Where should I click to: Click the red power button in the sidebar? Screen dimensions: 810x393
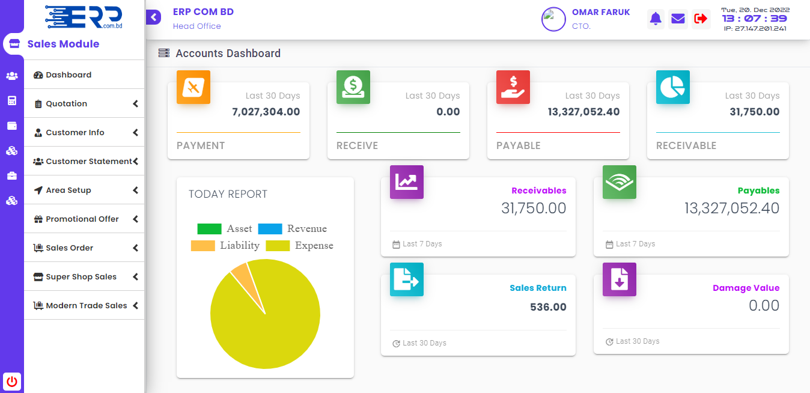tap(12, 381)
